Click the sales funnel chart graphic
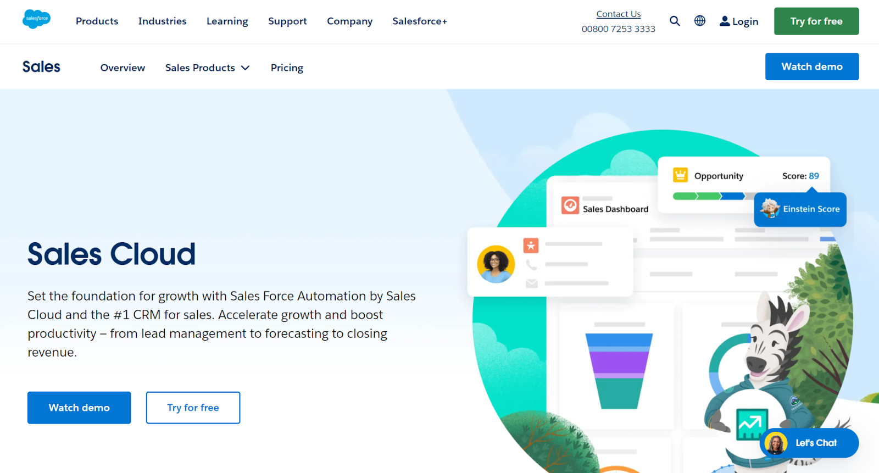The width and height of the screenshot is (879, 473). 619,371
